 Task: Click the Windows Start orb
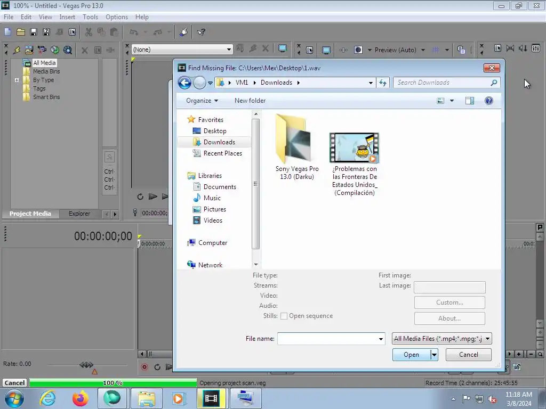pyautogui.click(x=14, y=398)
